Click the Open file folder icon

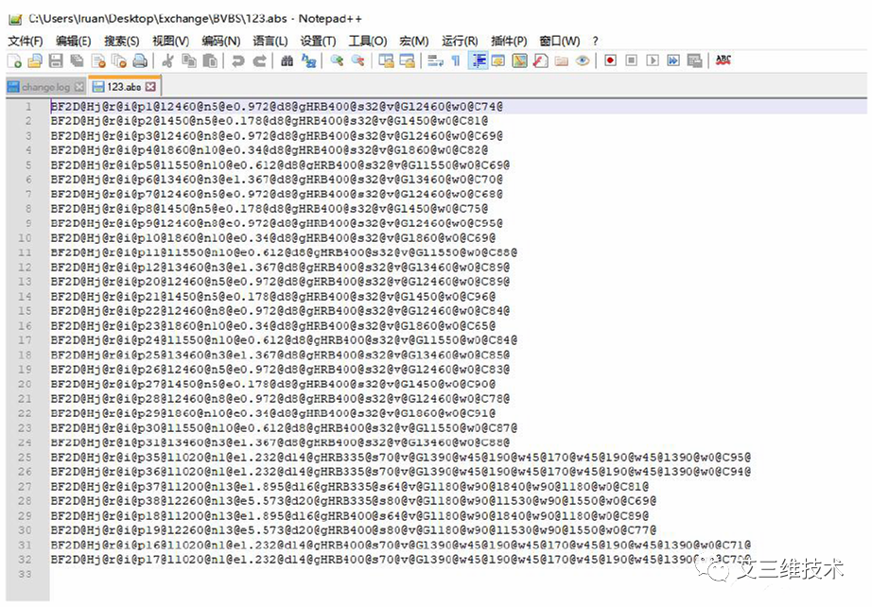click(34, 61)
